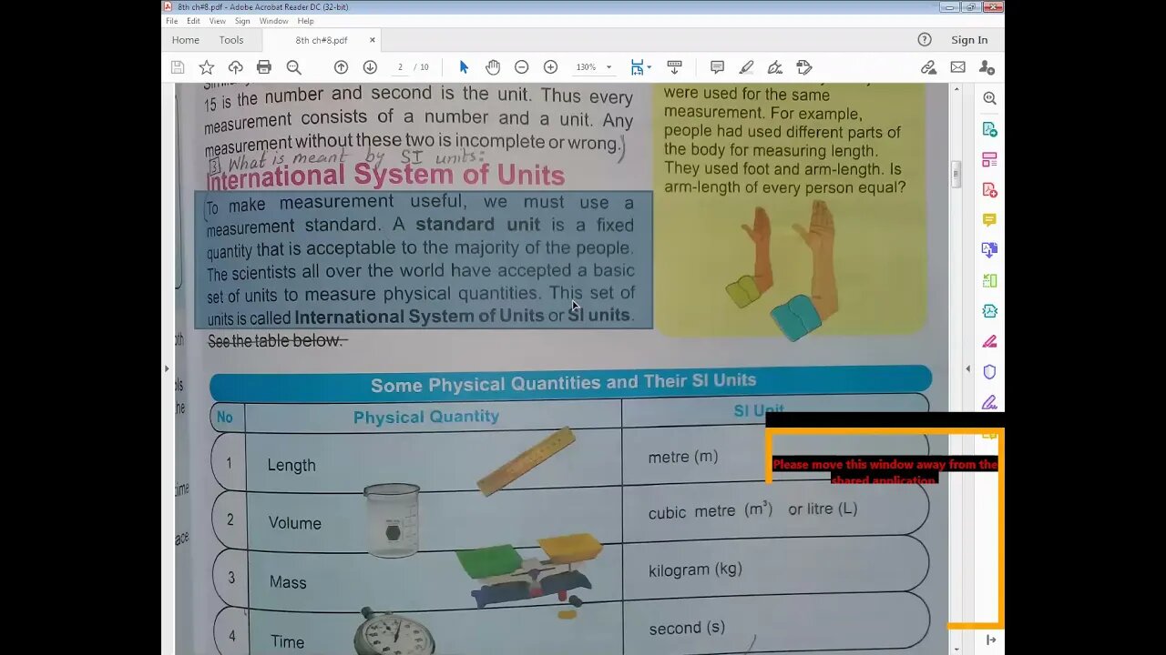Click the vertical scrollbar thumb
The image size is (1166, 655).
(x=956, y=174)
